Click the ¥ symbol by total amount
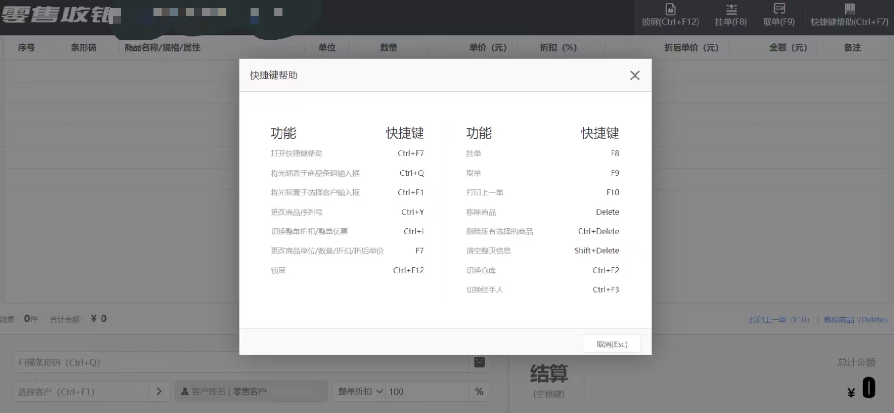 [851, 393]
